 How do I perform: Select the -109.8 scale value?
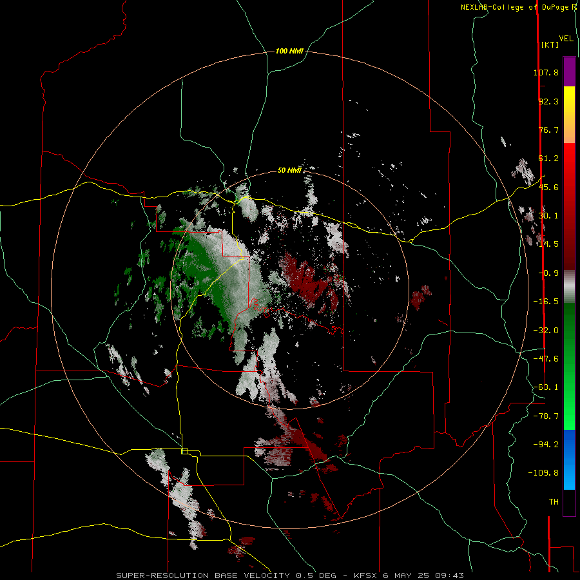[x=543, y=473]
